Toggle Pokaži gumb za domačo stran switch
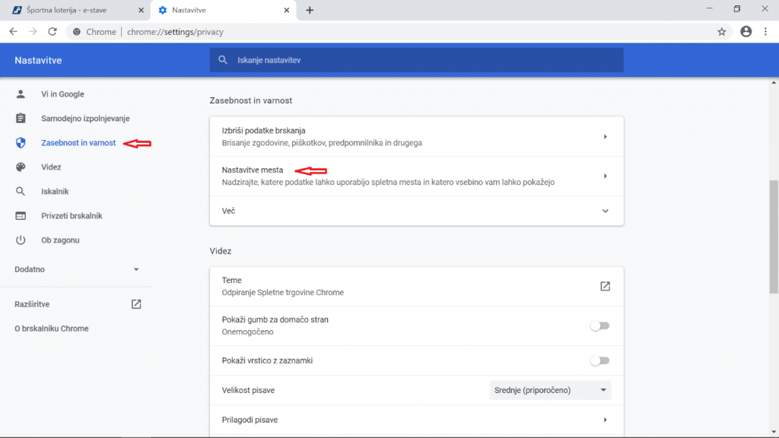The height and width of the screenshot is (438, 779). (599, 325)
